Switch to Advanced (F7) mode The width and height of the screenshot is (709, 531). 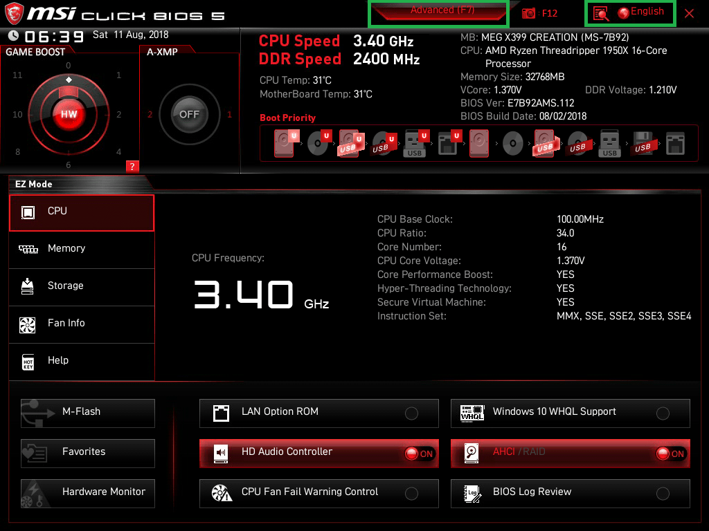(442, 11)
